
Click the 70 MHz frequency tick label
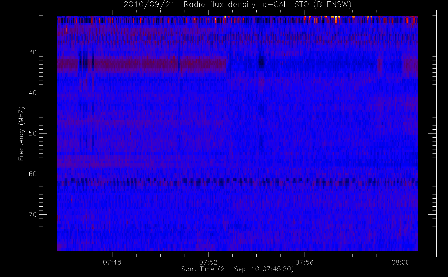[x=33, y=215]
